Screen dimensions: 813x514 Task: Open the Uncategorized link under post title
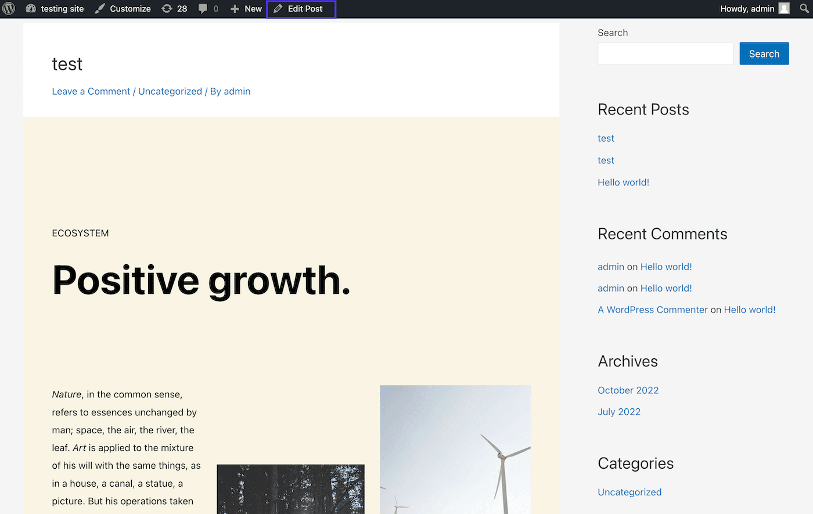click(x=170, y=91)
